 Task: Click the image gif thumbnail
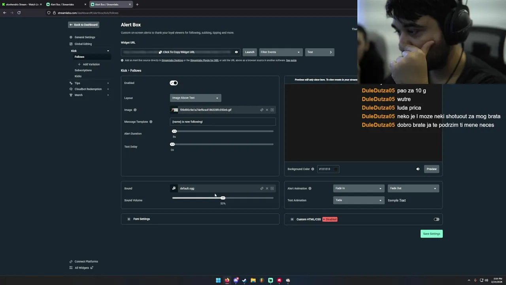coord(175,110)
